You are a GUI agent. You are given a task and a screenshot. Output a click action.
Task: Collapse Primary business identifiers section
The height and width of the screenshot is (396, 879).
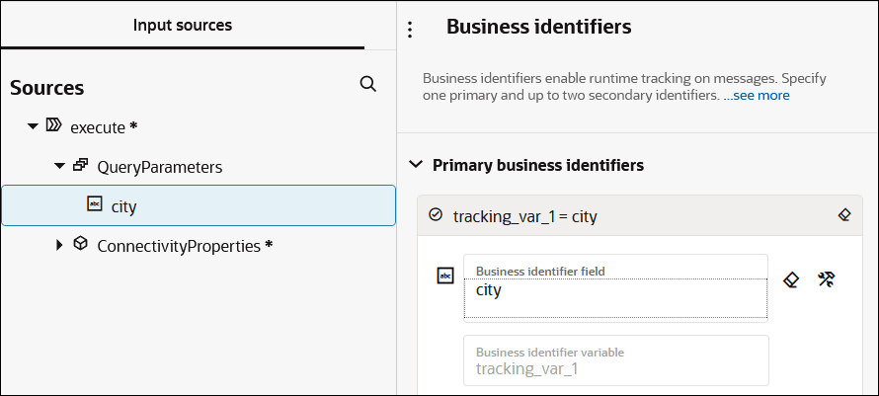tap(416, 165)
